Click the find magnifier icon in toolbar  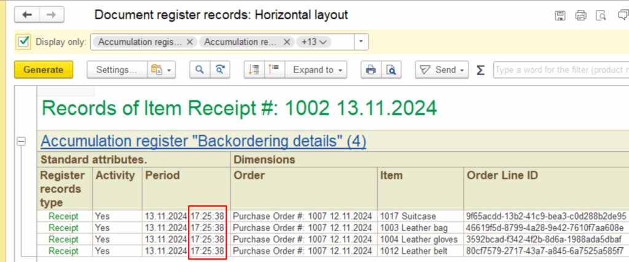coord(199,70)
